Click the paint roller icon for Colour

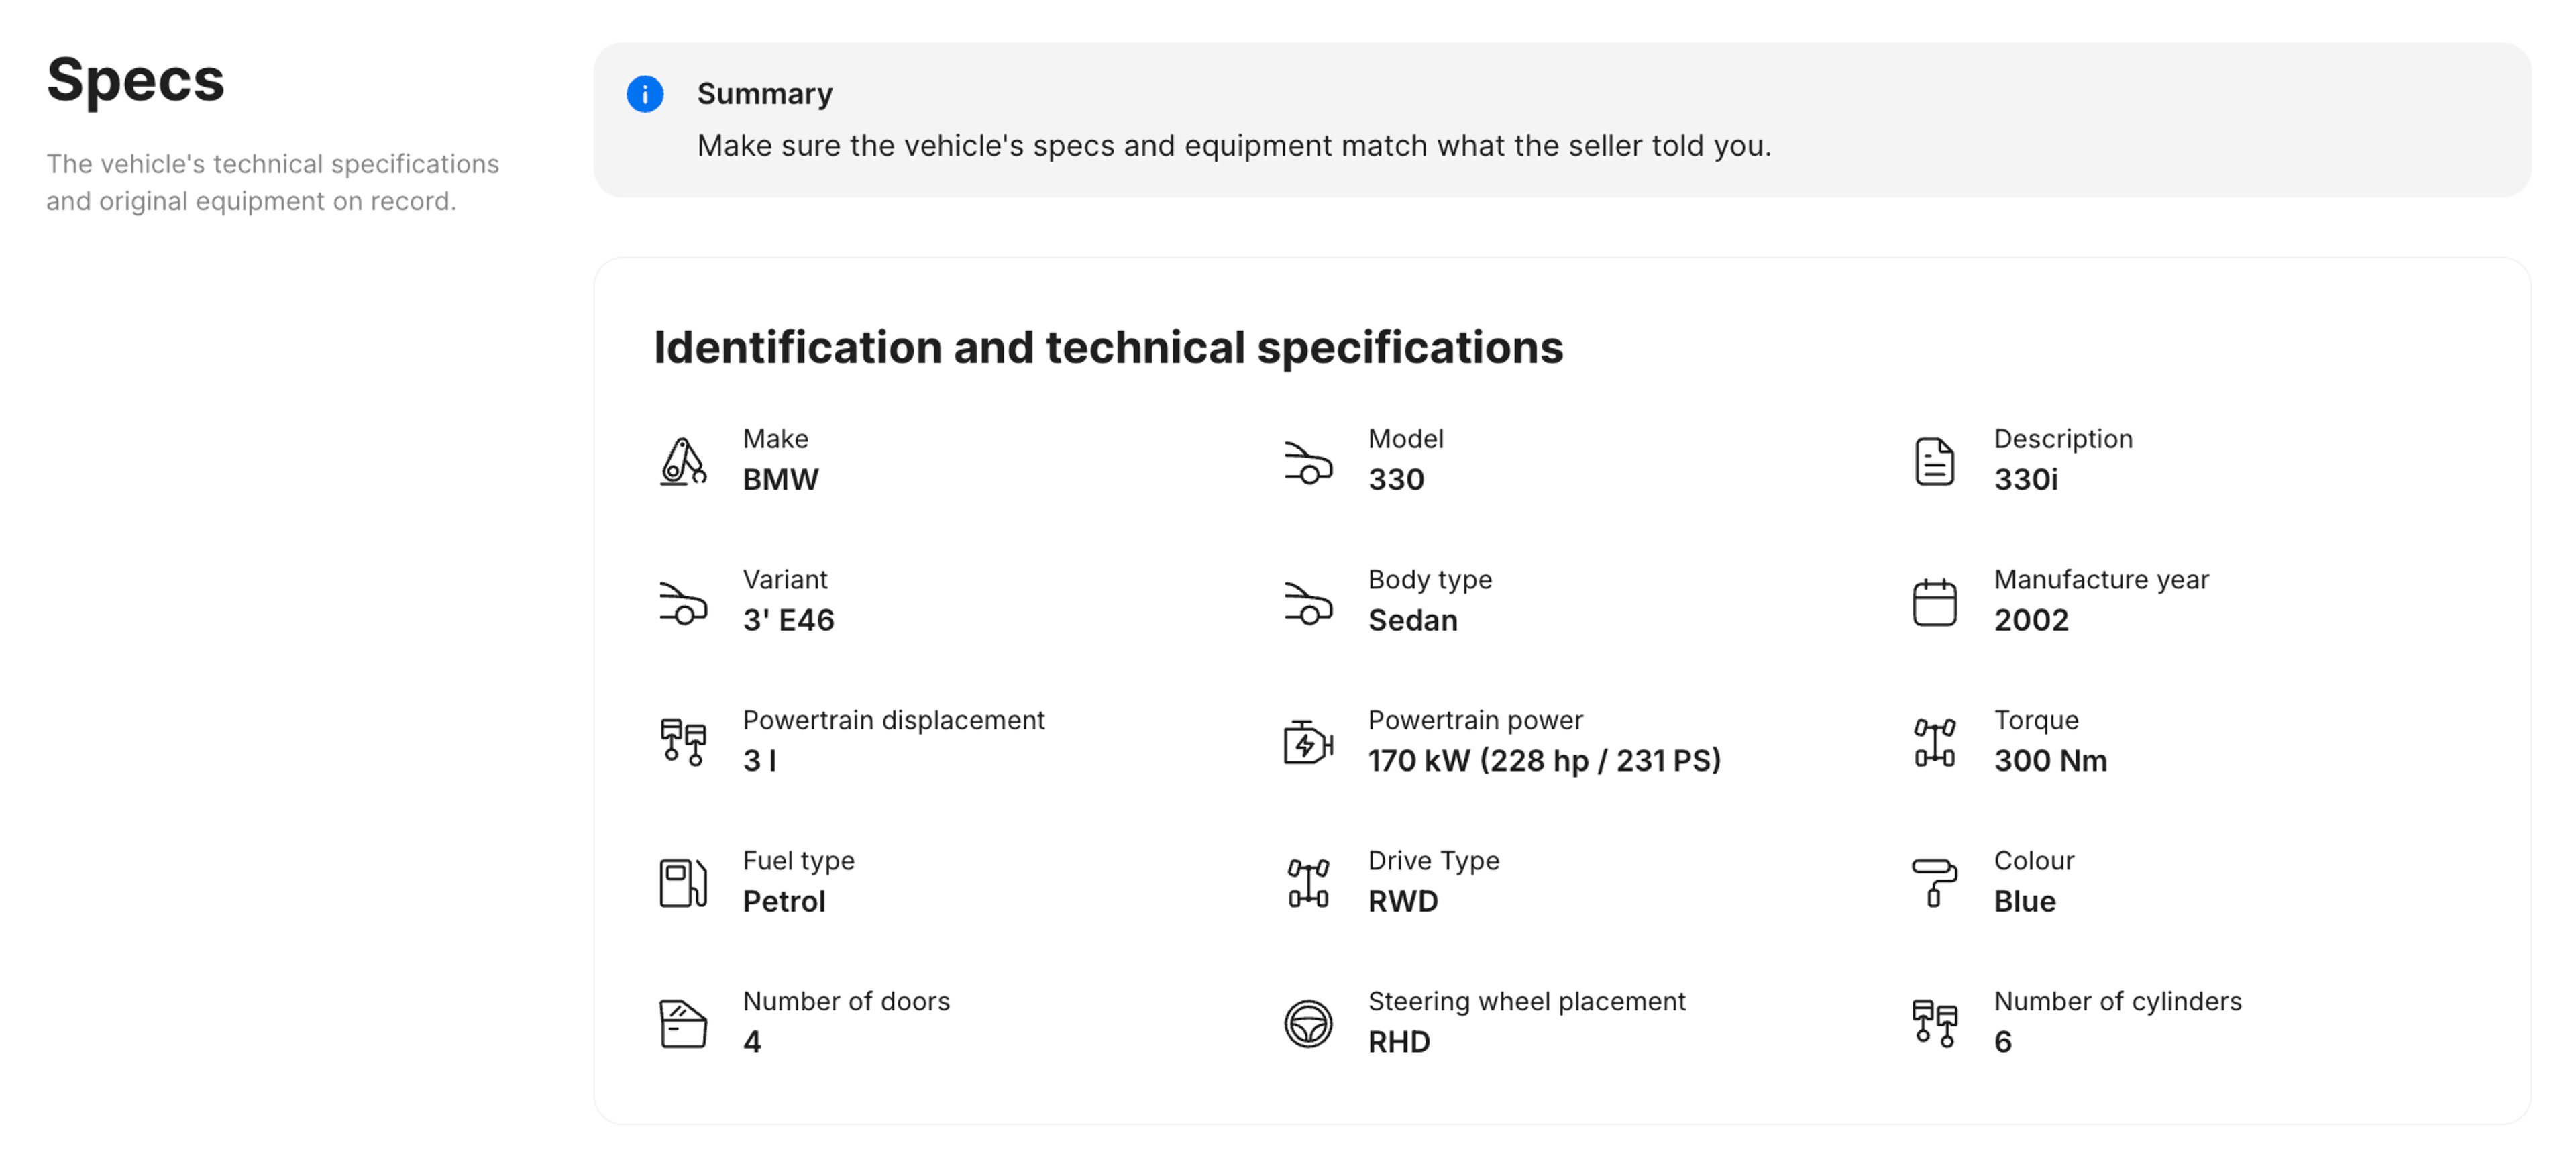(1934, 884)
